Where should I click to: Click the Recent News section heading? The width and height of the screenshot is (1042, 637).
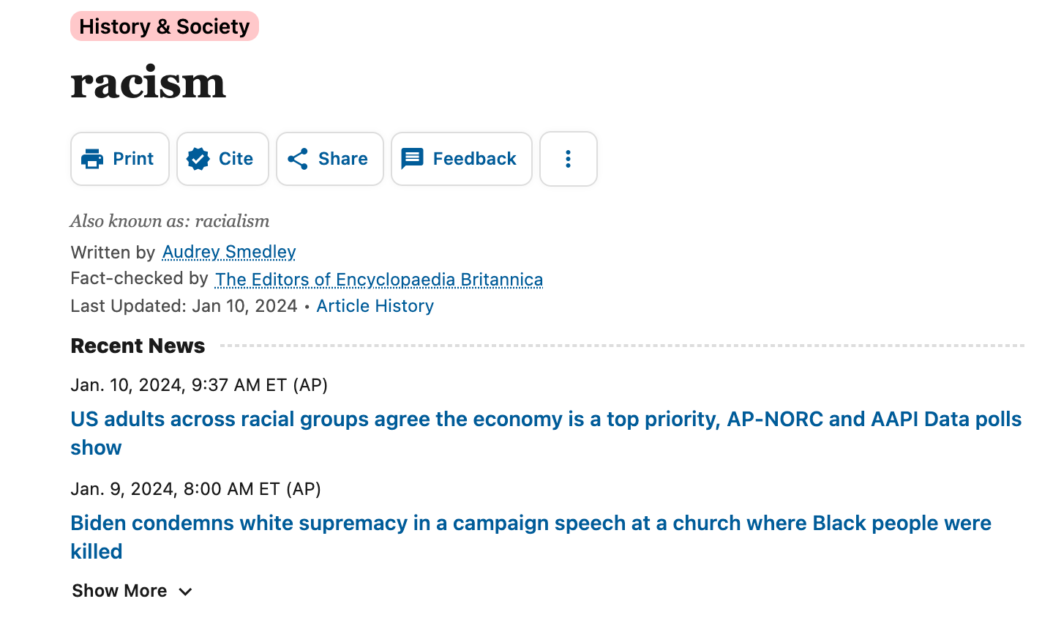138,346
